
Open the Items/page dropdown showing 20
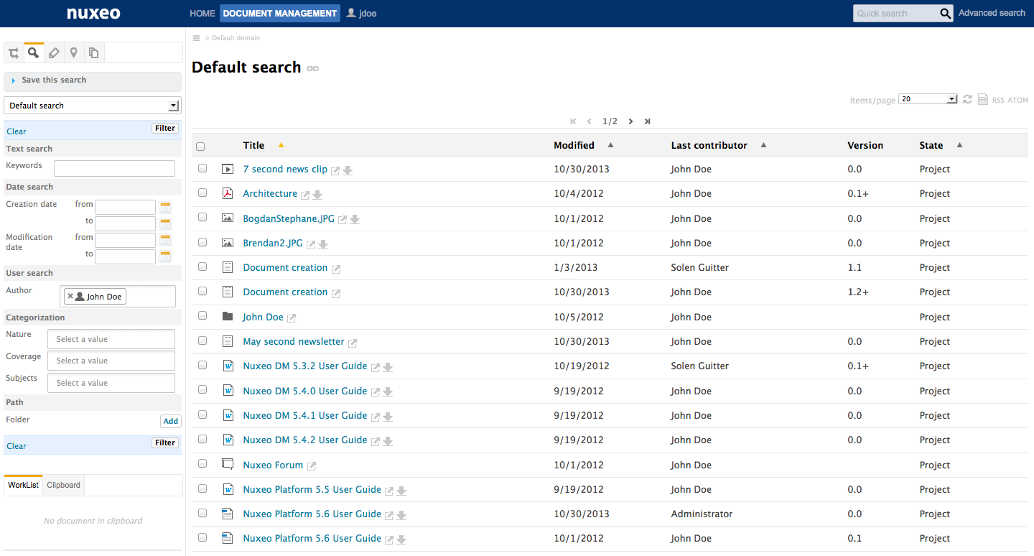(x=928, y=99)
